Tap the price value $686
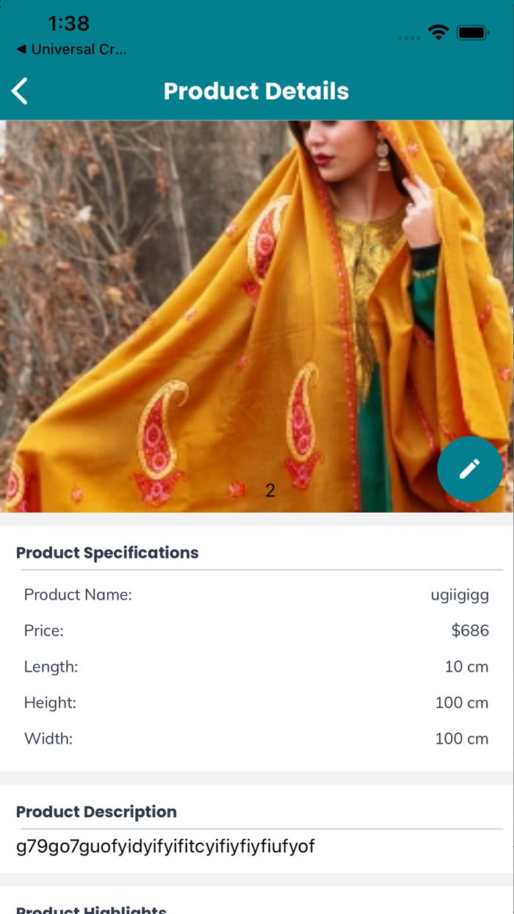Image resolution: width=514 pixels, height=914 pixels. (x=469, y=630)
